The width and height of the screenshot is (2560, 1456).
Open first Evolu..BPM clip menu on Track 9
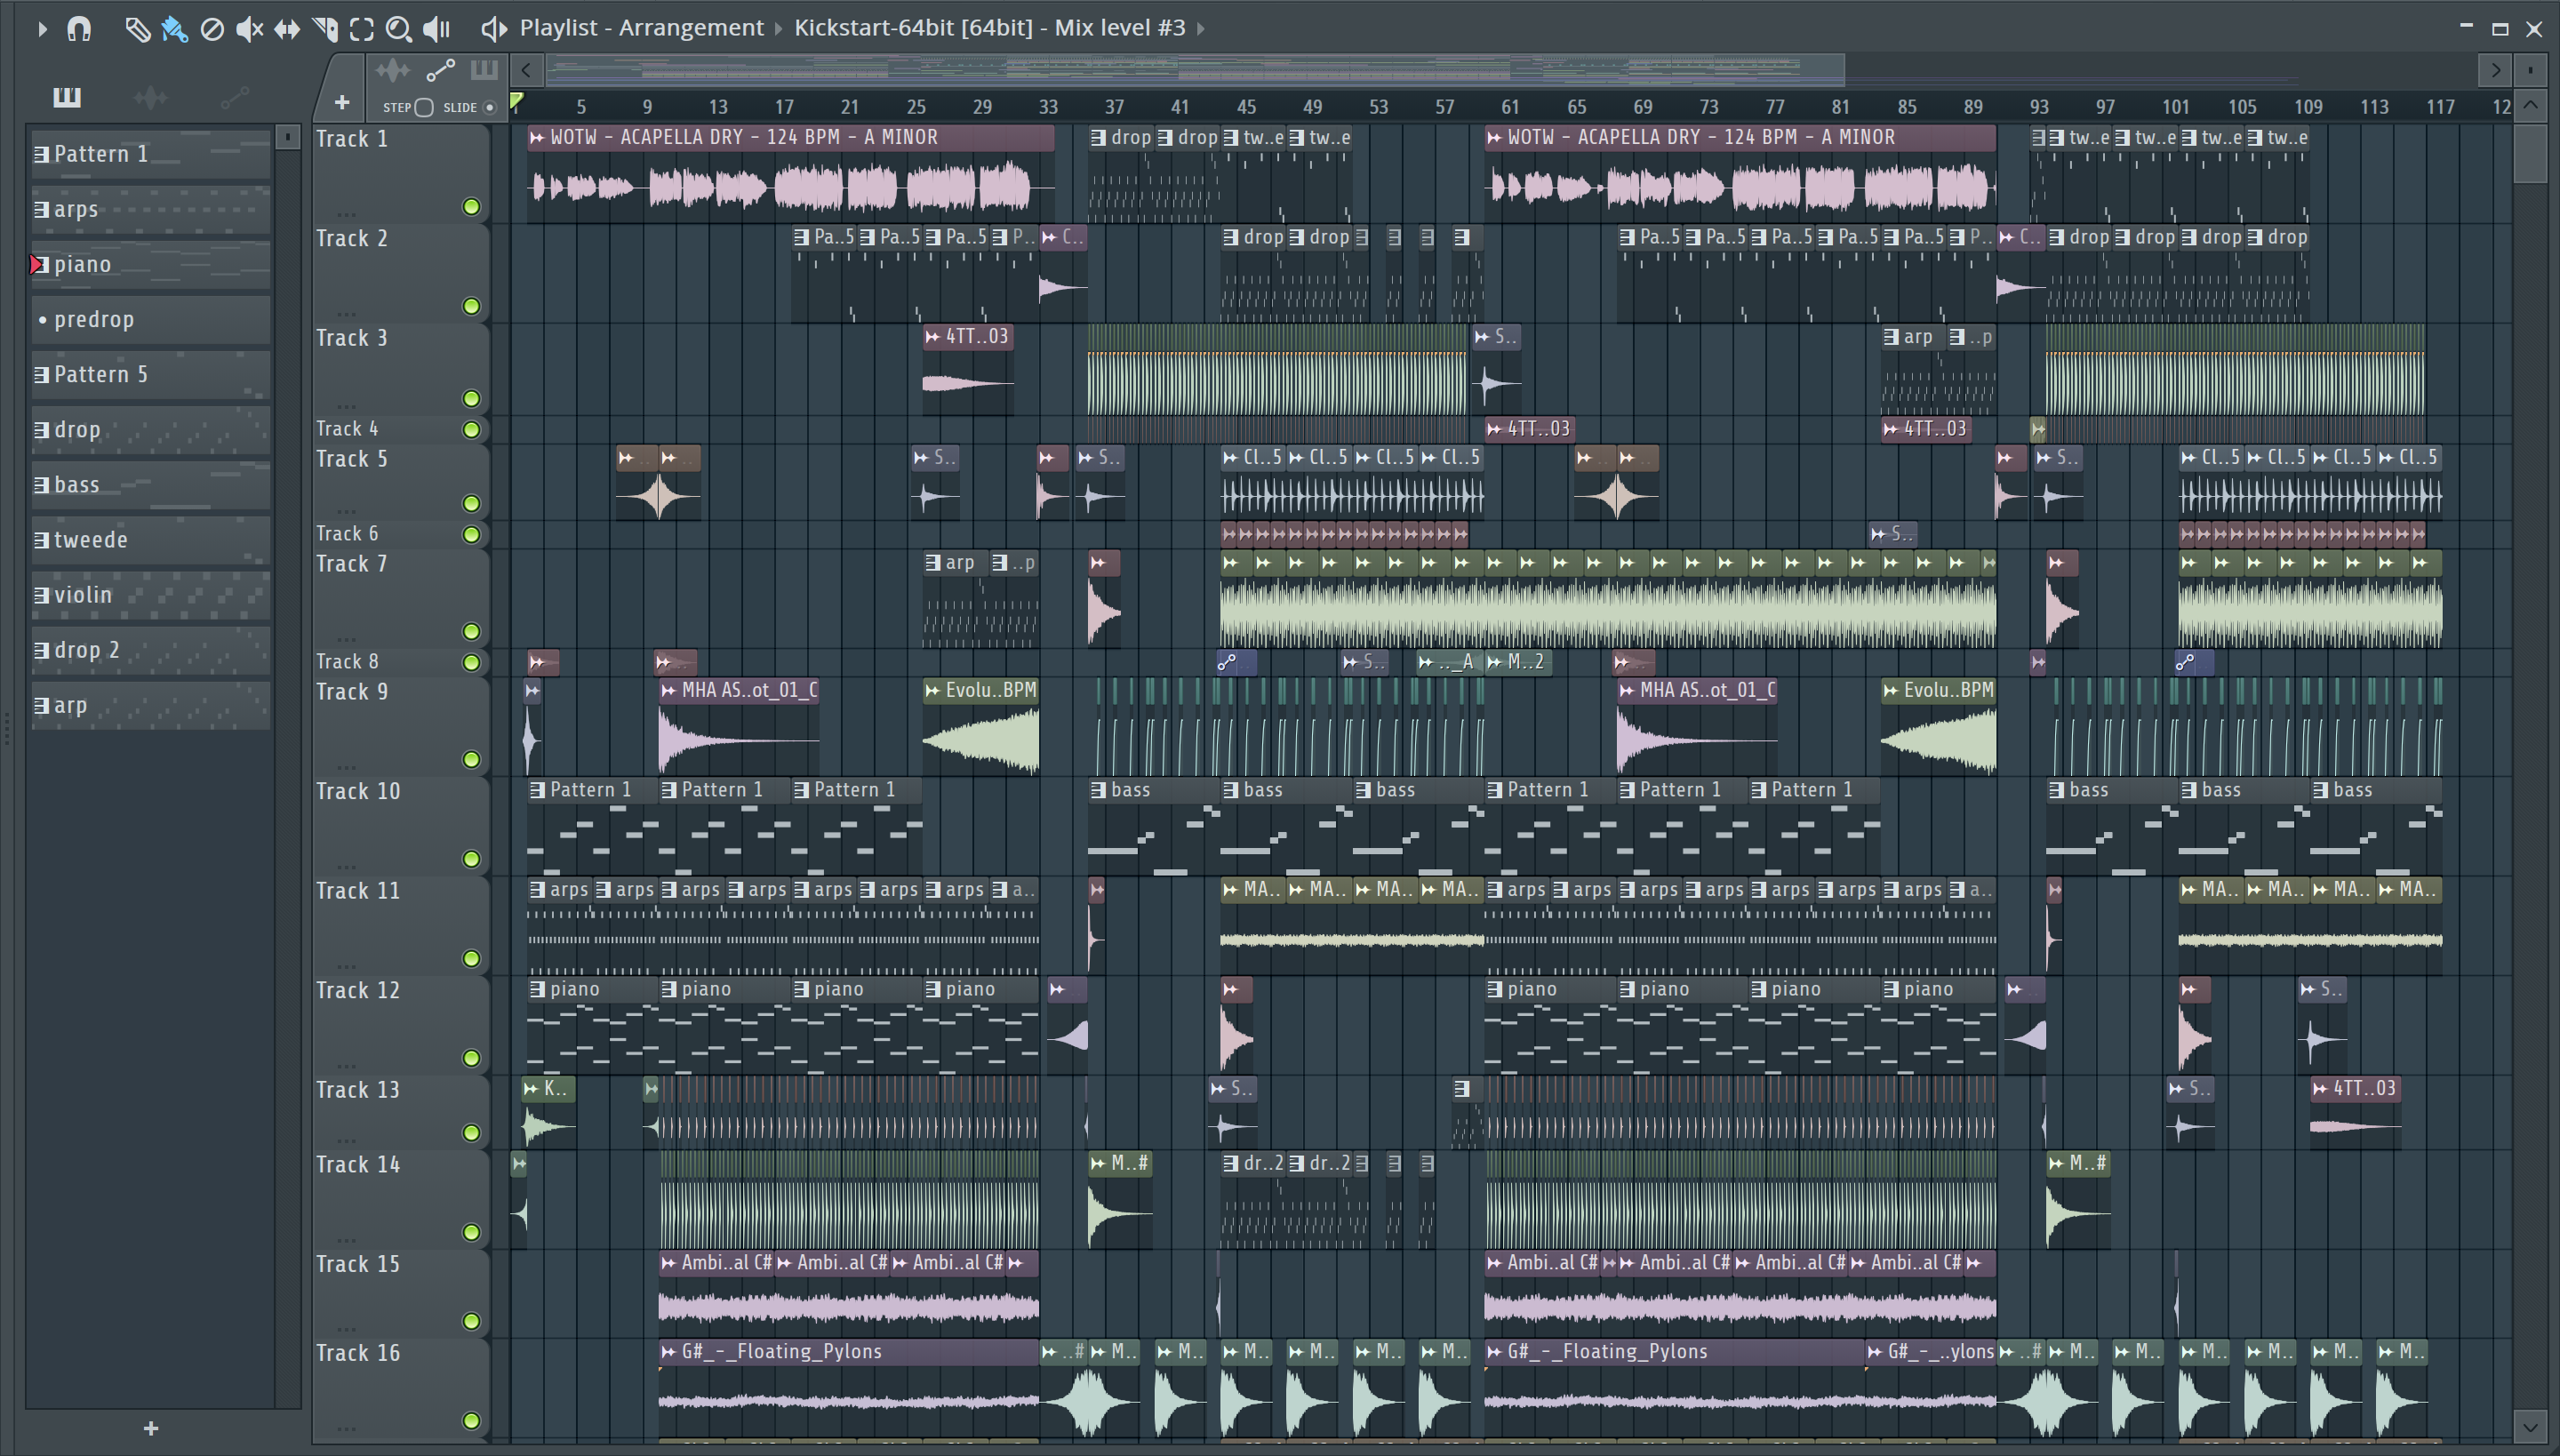(933, 690)
